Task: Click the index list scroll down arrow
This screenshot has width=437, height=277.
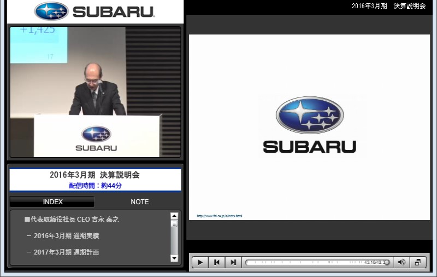Action: (174, 258)
